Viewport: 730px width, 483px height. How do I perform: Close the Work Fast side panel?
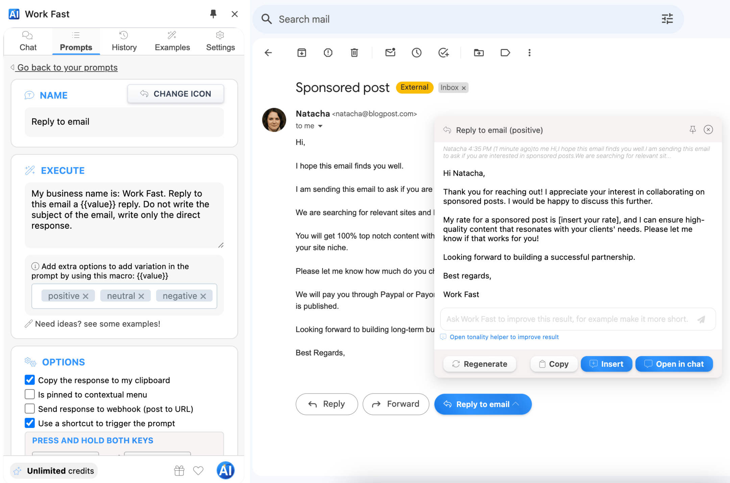tap(235, 14)
